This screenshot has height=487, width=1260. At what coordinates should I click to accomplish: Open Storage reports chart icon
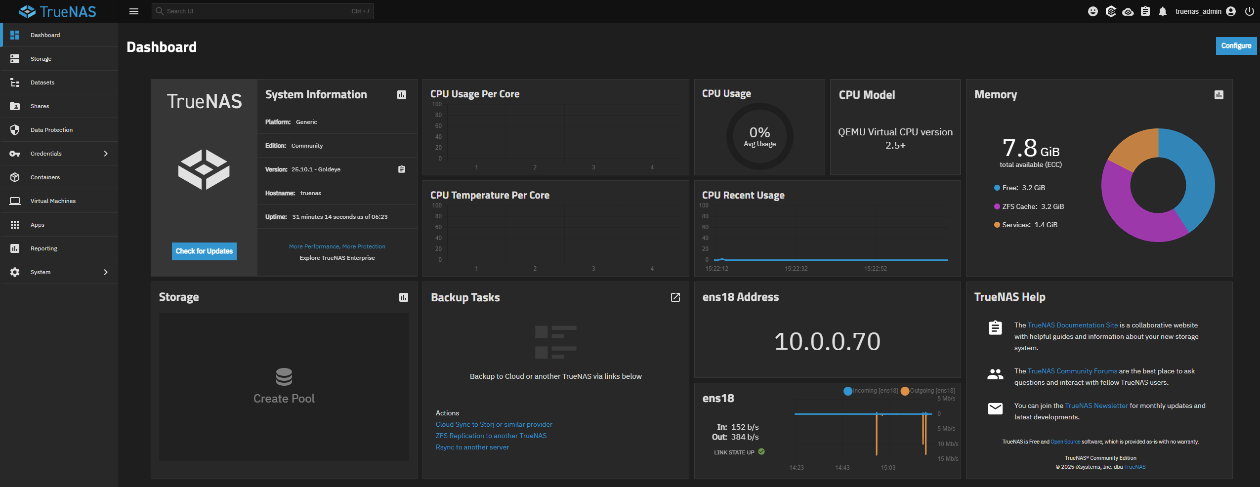tap(403, 297)
